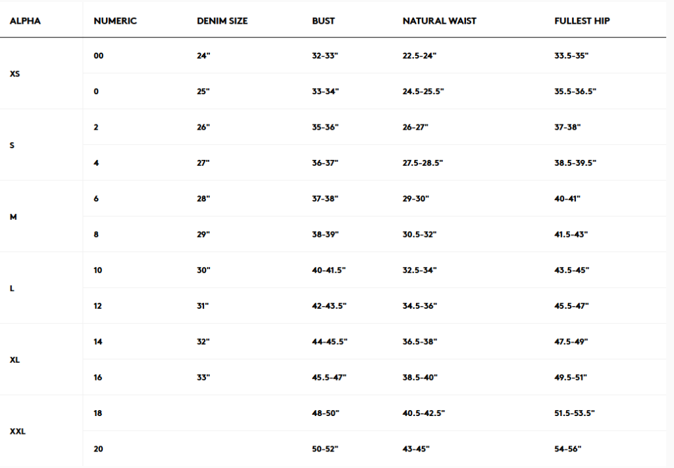Select natural waist value 36.5-38"
The image size is (674, 468).
(x=419, y=342)
